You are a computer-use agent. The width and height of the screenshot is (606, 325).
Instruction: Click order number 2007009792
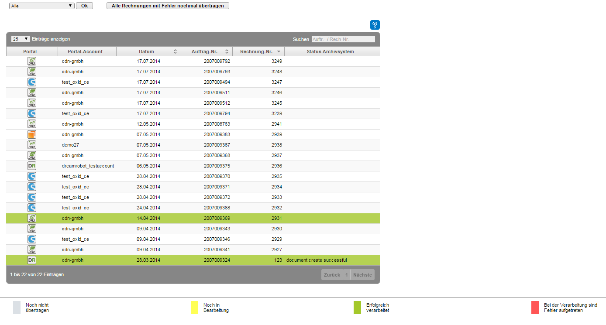217,61
